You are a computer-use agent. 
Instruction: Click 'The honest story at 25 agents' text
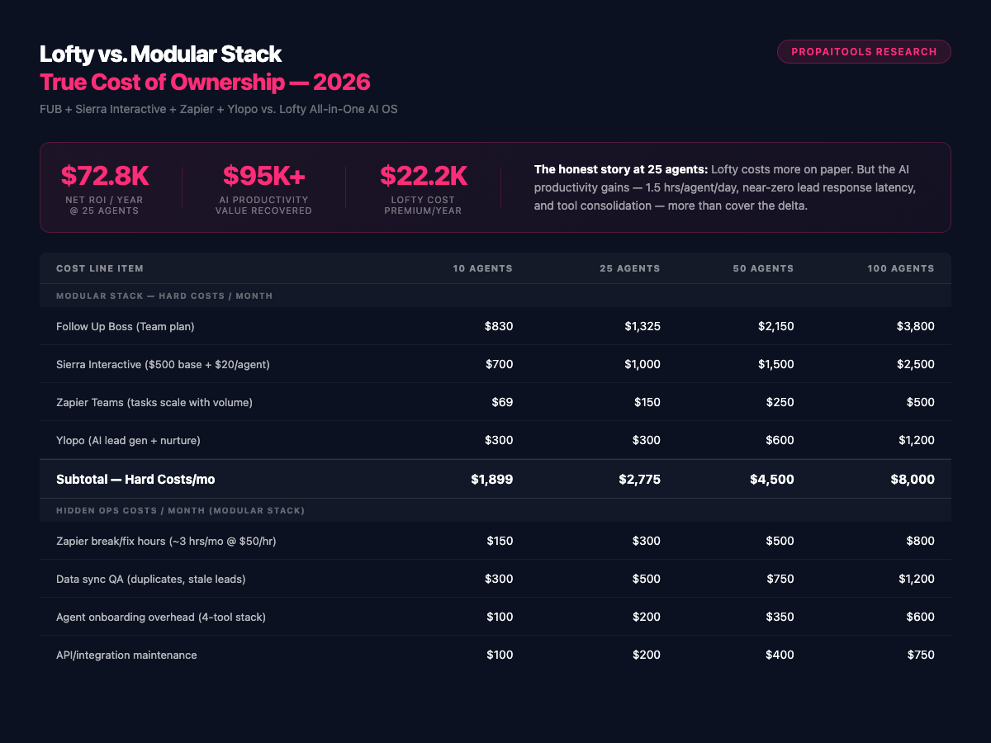pos(621,169)
